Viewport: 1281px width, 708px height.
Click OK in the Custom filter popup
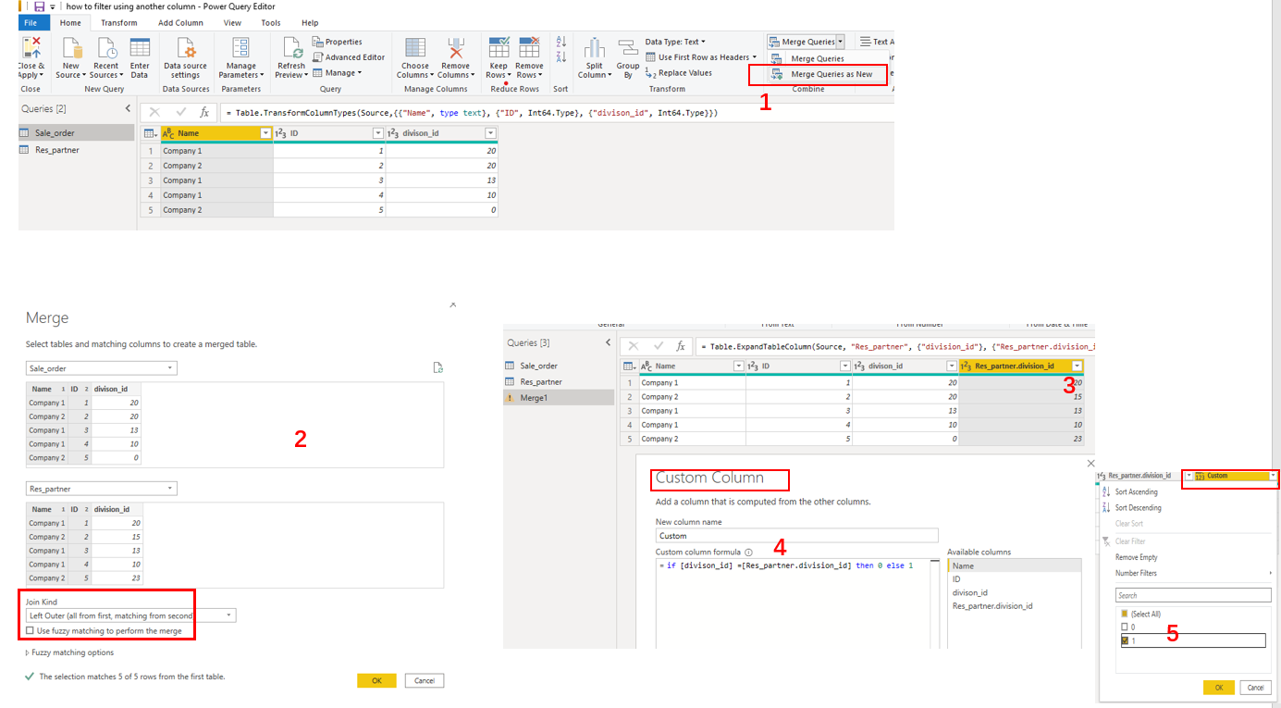point(1219,688)
